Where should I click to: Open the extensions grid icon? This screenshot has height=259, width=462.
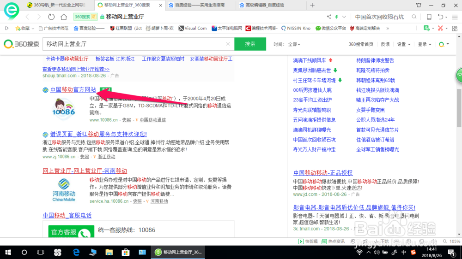[455, 28]
